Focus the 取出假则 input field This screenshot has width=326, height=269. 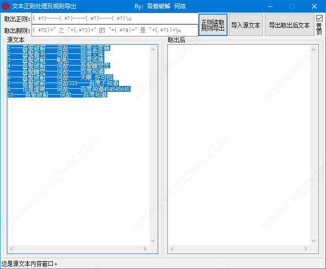115,30
